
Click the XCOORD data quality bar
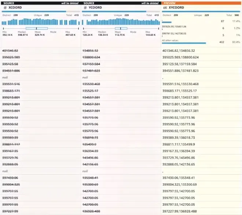click(x=41, y=11)
